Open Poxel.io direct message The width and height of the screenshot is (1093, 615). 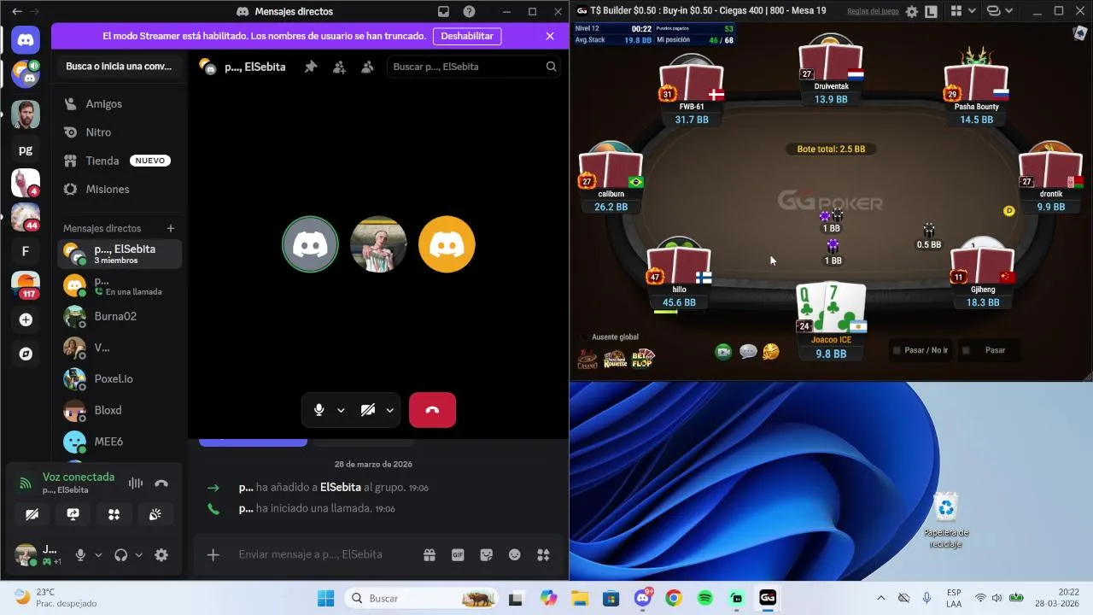point(120,378)
